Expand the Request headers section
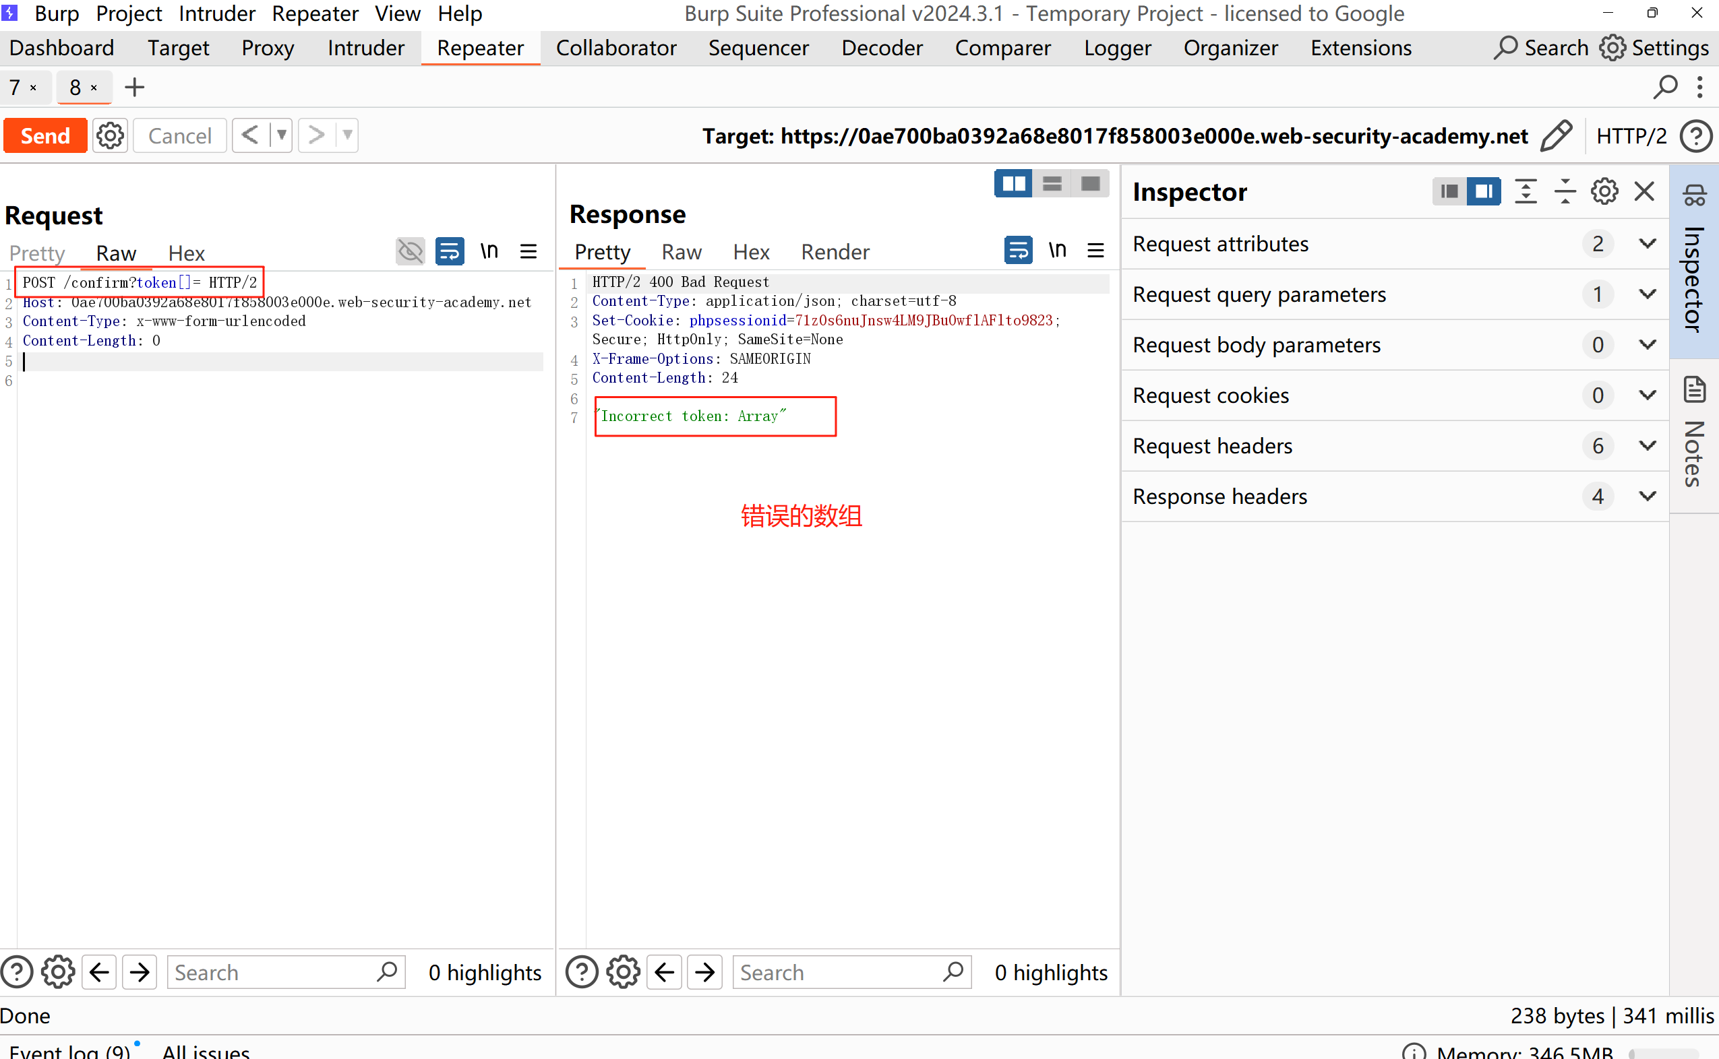Viewport: 1719px width, 1059px height. [1648, 446]
